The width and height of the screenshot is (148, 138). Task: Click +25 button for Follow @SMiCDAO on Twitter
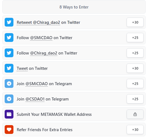click(135, 38)
